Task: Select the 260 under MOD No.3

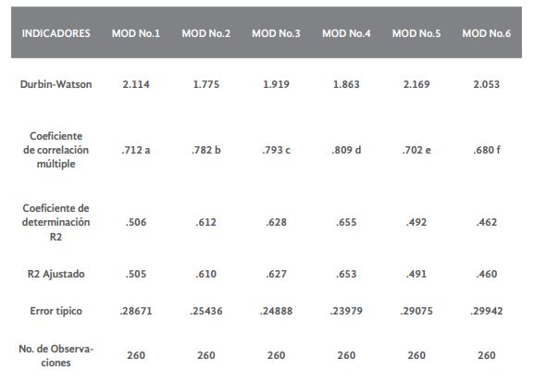Action: point(276,355)
